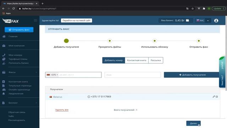
Task: Bookmark page with the star icon
Action: [193, 9]
